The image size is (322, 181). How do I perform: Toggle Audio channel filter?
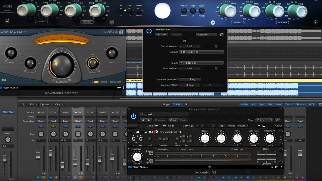(244, 104)
